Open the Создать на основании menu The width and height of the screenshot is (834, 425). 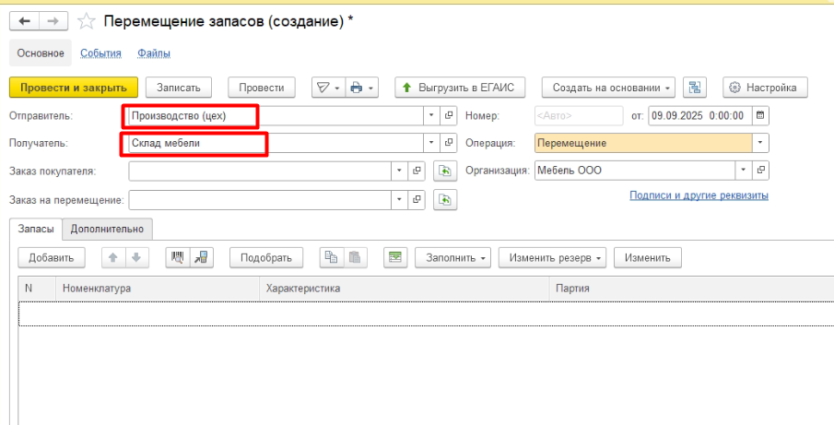coord(608,88)
